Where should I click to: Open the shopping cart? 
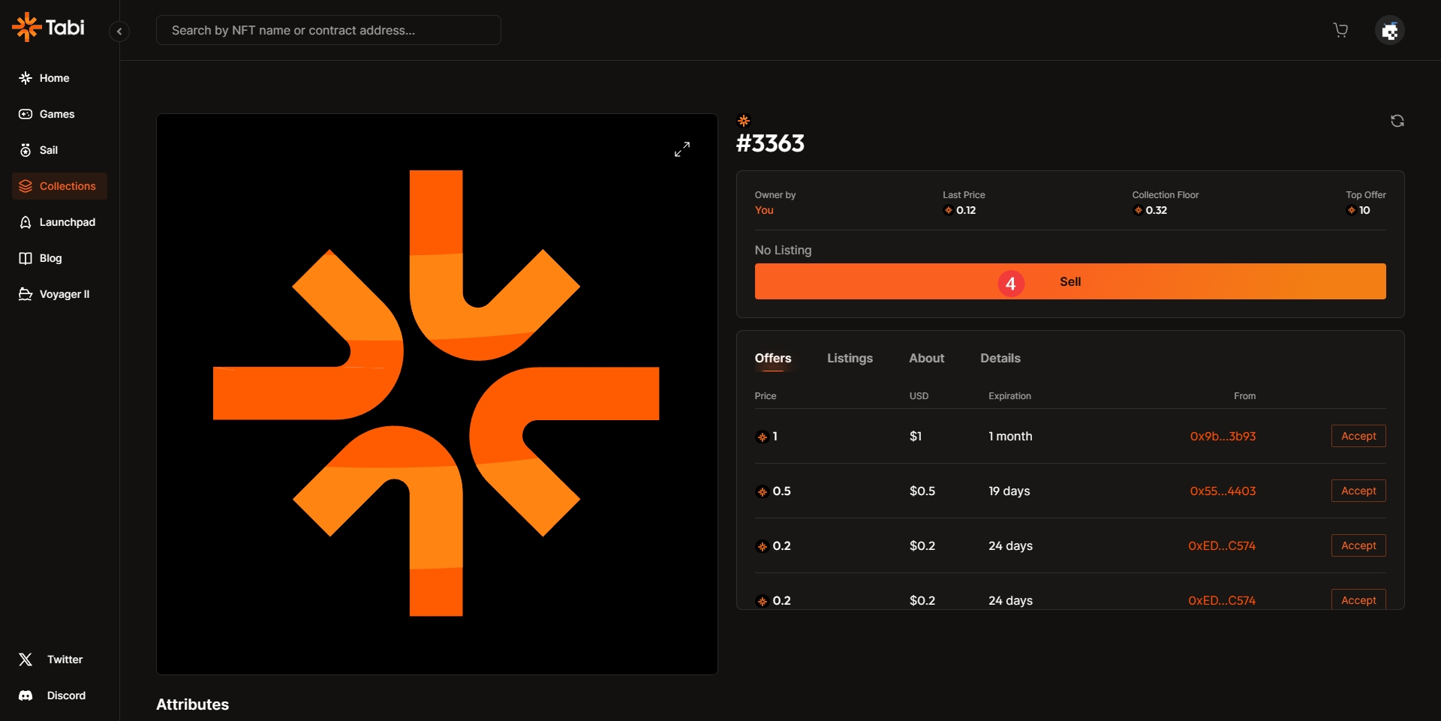pos(1340,30)
